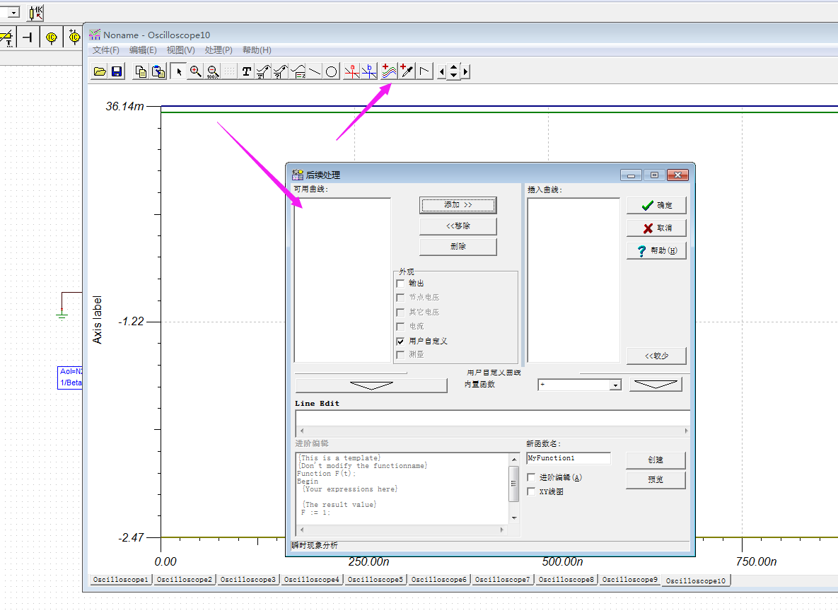The height and width of the screenshot is (613, 838).
Task: Click the 新函数名 MyFunction1 field
Action: click(569, 459)
